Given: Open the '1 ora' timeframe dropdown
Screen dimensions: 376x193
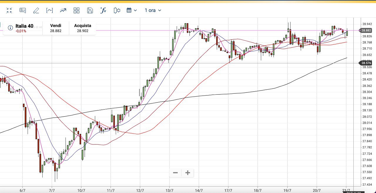Looking at the screenshot, I should [x=153, y=11].
